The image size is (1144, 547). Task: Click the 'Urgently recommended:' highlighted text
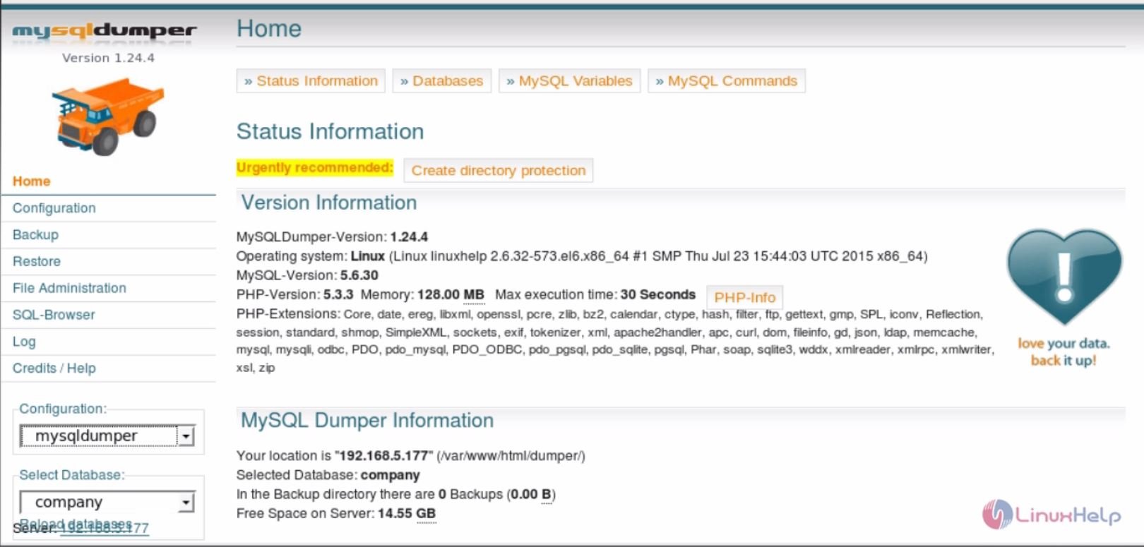pos(314,168)
